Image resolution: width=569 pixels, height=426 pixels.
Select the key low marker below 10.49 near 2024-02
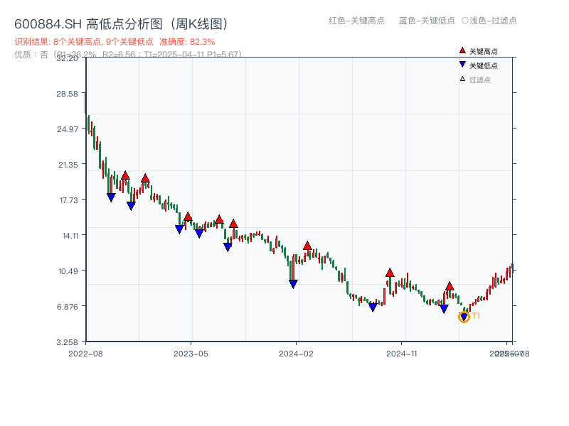coord(293,284)
